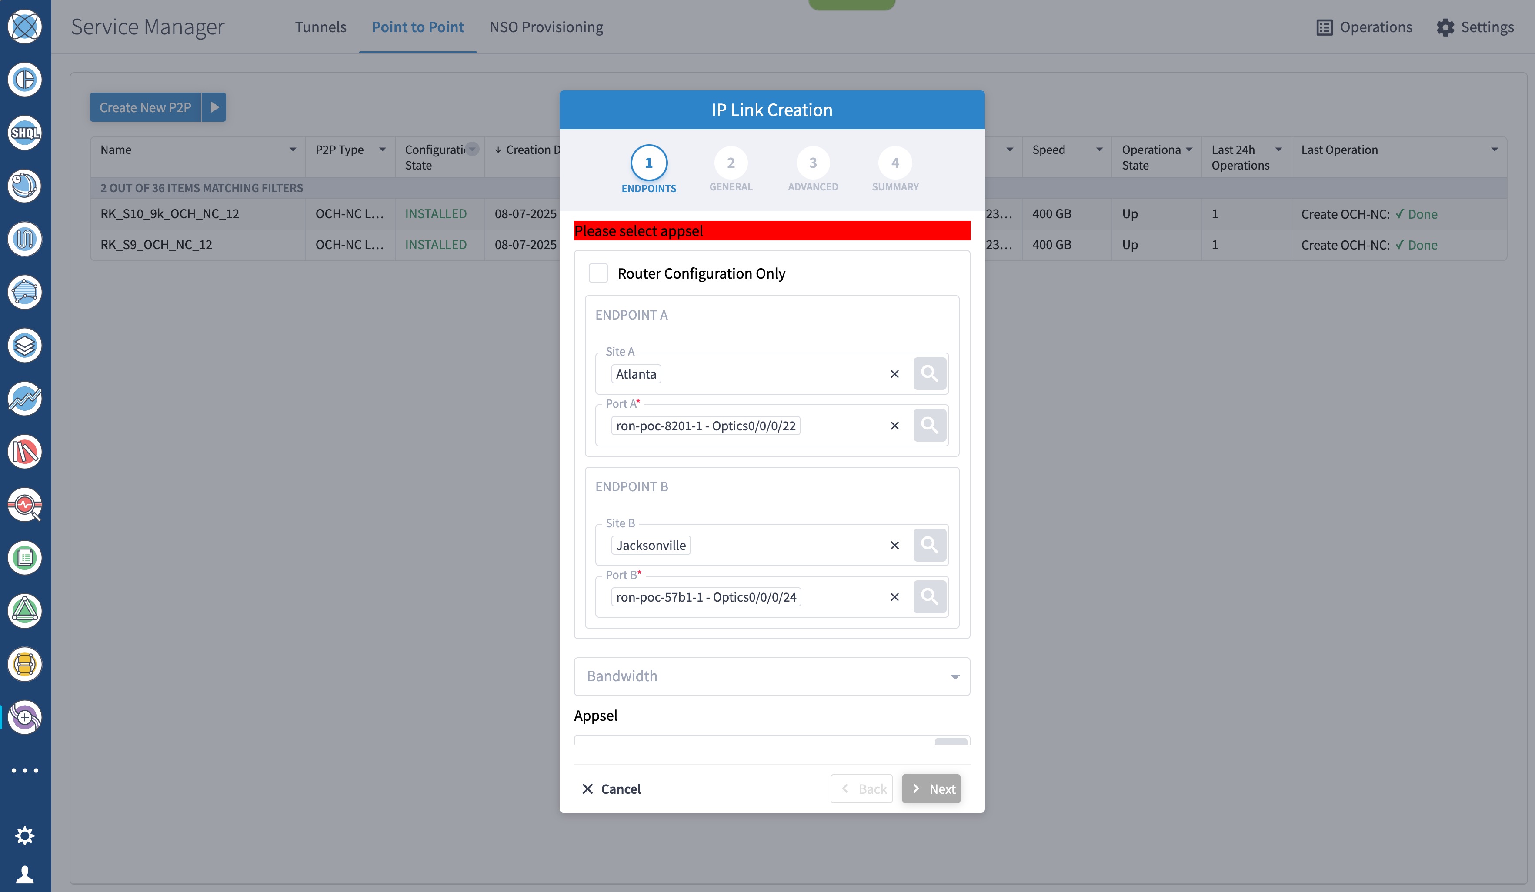This screenshot has width=1535, height=892.
Task: Click search icon for Port B field
Action: pyautogui.click(x=929, y=596)
